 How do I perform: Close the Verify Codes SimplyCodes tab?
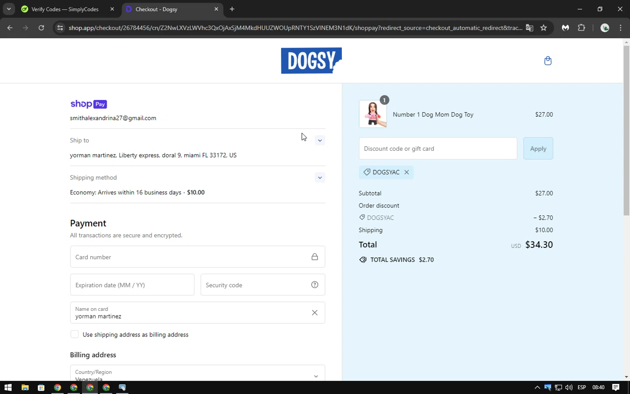(x=112, y=9)
